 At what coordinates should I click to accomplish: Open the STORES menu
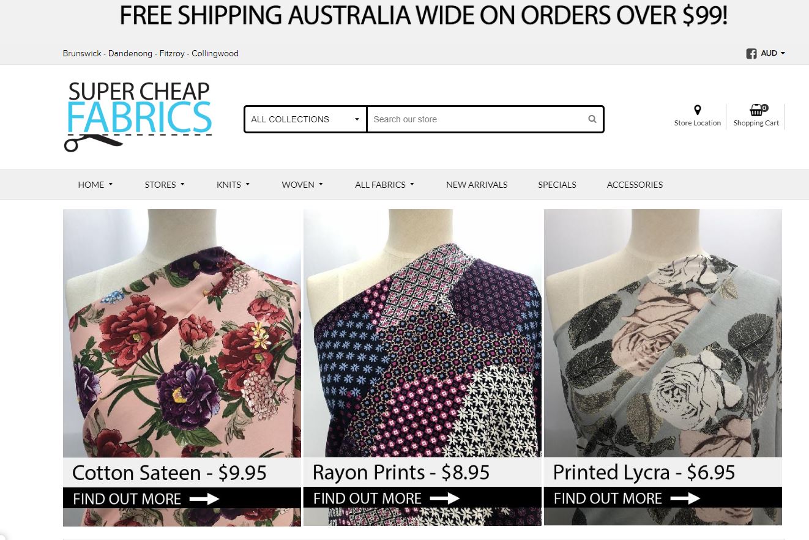click(x=165, y=185)
